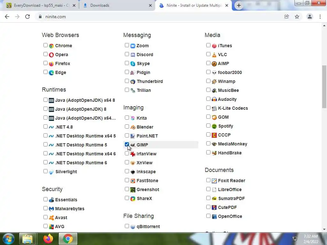Screen dimensions: 327x245
Task: Bookmark this page with the star
Action: click(297, 17)
